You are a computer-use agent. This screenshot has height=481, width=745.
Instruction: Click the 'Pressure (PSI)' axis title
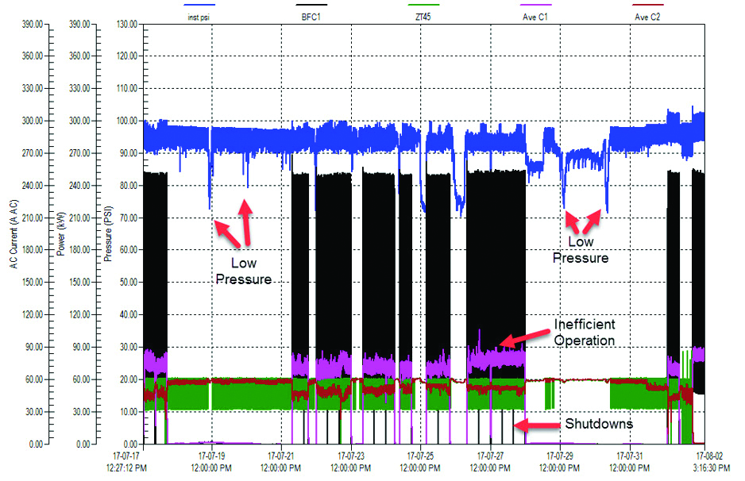point(108,233)
